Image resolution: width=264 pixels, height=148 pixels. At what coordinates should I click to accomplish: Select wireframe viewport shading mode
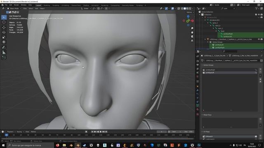[x=182, y=8]
